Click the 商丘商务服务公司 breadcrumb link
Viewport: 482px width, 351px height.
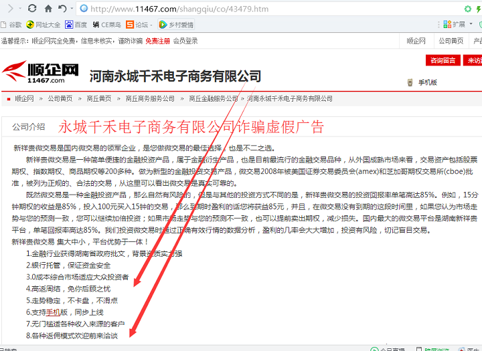pyautogui.click(x=150, y=98)
